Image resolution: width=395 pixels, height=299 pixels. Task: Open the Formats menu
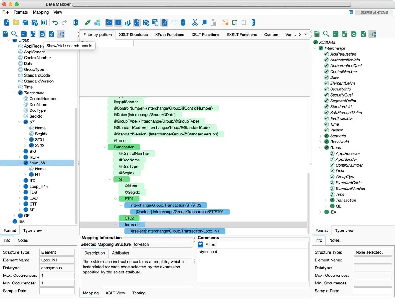[21, 12]
